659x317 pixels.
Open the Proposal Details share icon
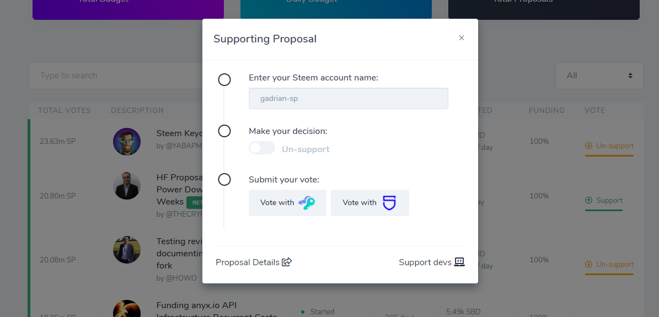287,262
